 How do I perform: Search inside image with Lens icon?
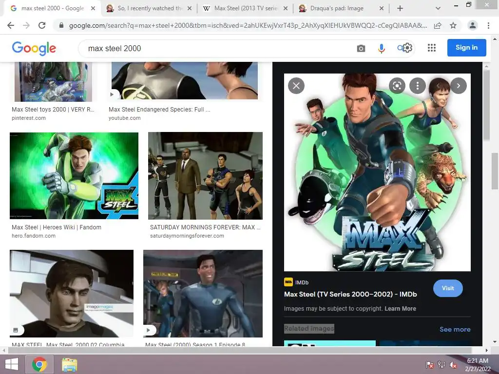[397, 86]
